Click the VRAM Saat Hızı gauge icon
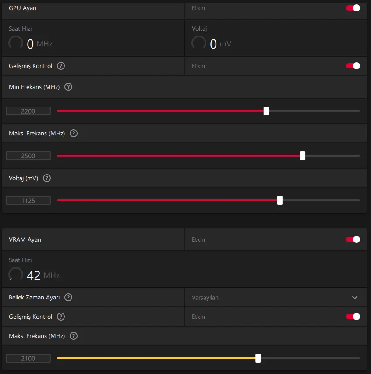 pos(16,275)
